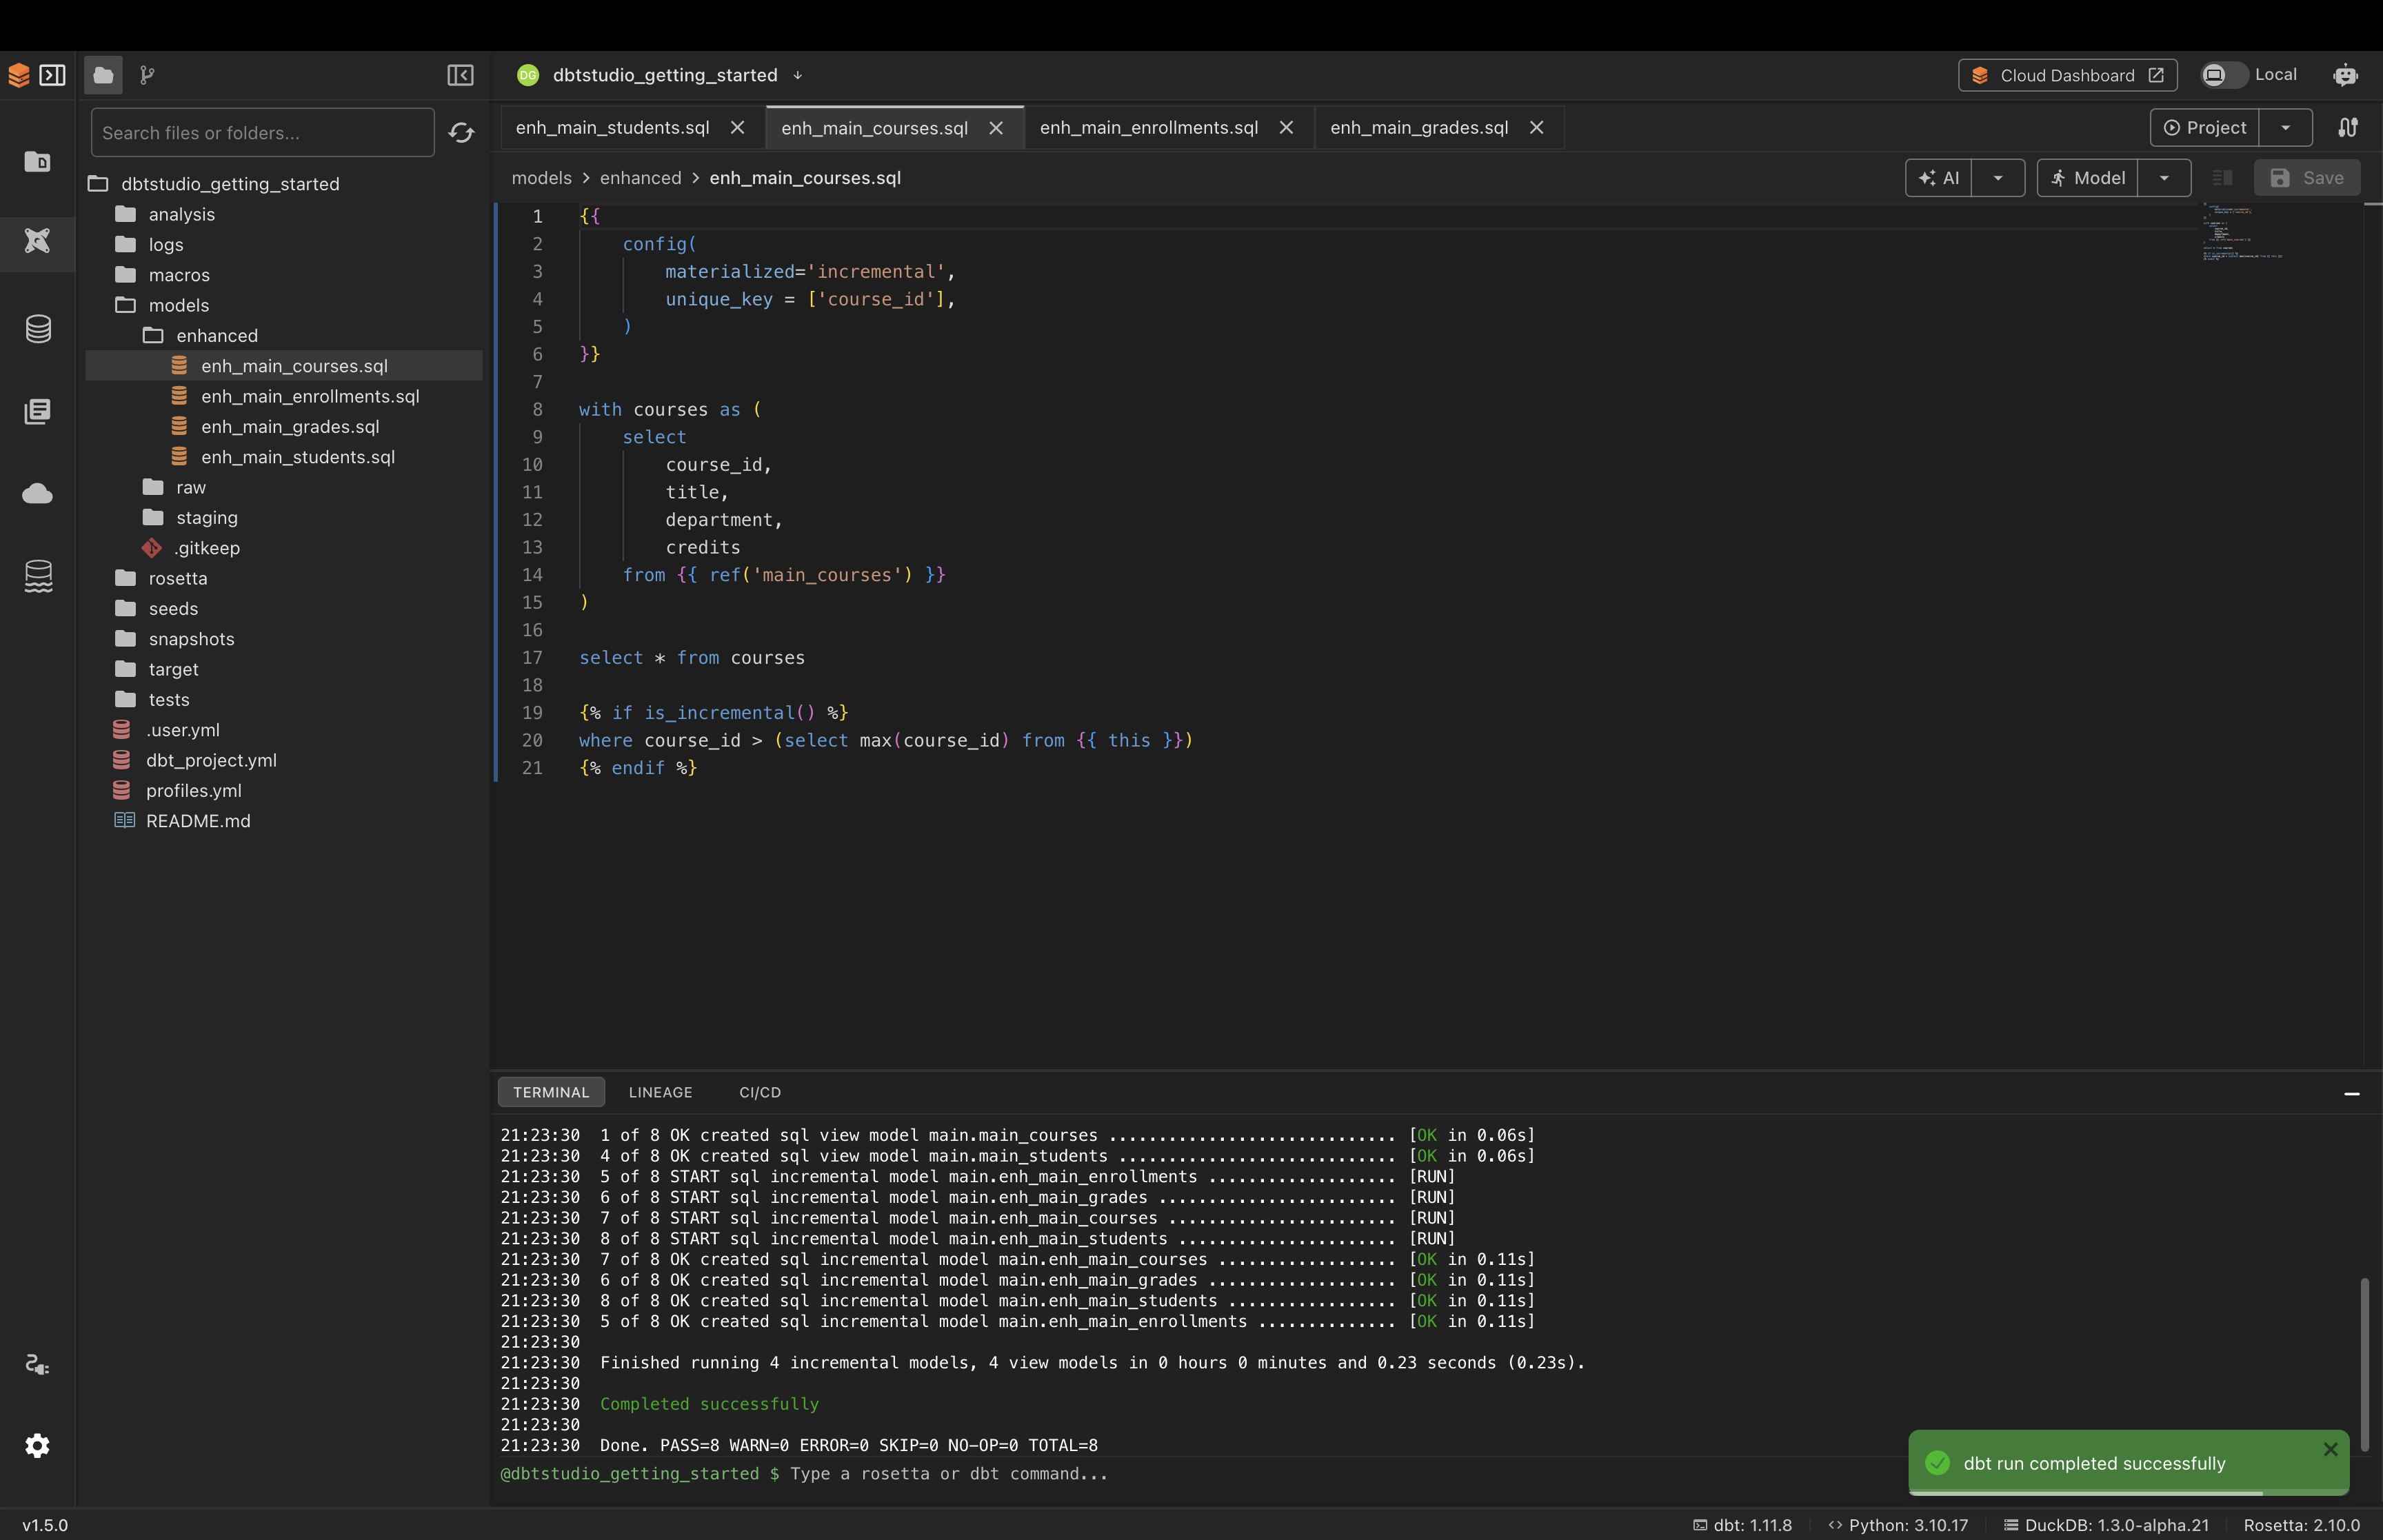The width and height of the screenshot is (2383, 1540).
Task: Open the compare/diff icon right of Project
Action: (x=2347, y=128)
